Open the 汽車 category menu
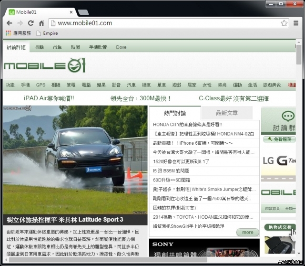Image resolution: width=305 pixels, height=266 pixels. click(x=132, y=85)
